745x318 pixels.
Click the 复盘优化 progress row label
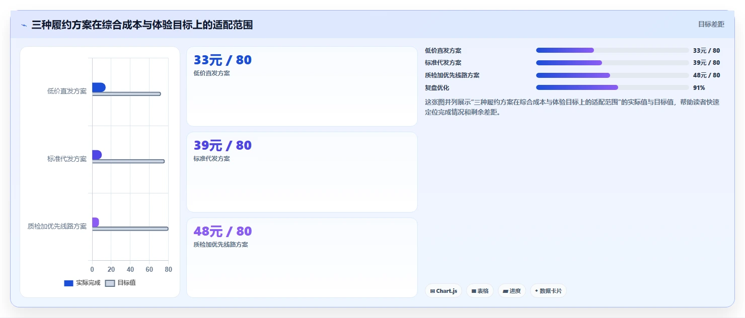(437, 87)
